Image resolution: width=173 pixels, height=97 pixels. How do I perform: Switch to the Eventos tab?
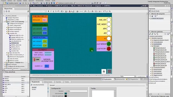coord(58,82)
